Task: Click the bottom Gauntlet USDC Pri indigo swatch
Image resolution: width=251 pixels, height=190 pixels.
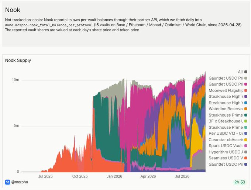Action: tap(246, 164)
